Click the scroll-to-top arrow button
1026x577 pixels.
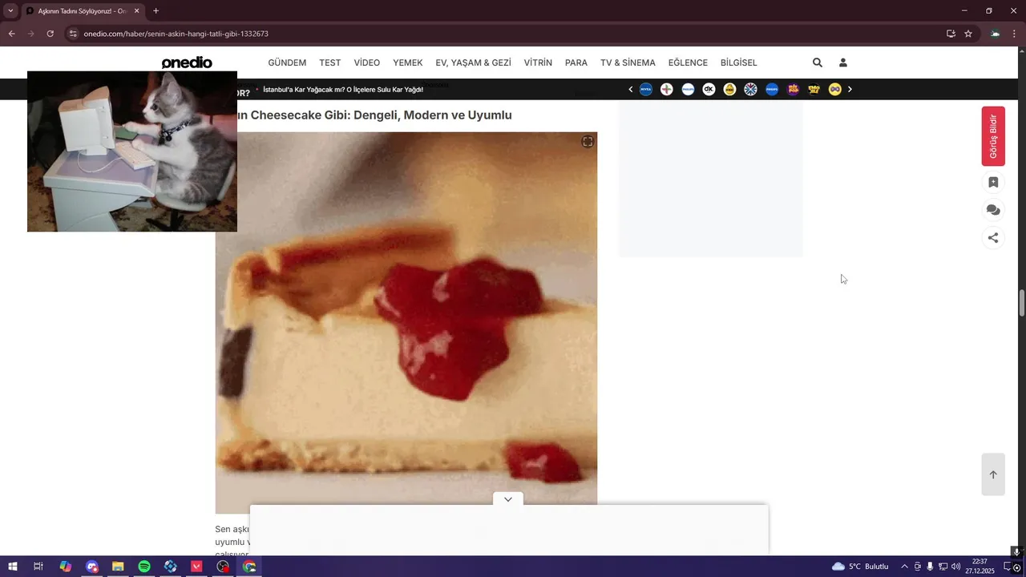(993, 474)
